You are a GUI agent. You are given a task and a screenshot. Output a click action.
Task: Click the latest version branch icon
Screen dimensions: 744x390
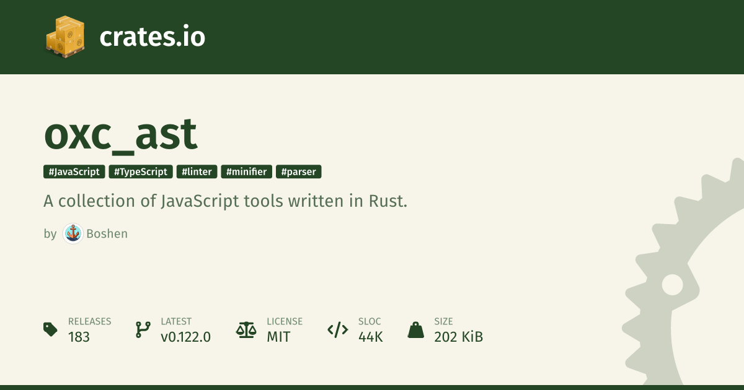(x=143, y=329)
